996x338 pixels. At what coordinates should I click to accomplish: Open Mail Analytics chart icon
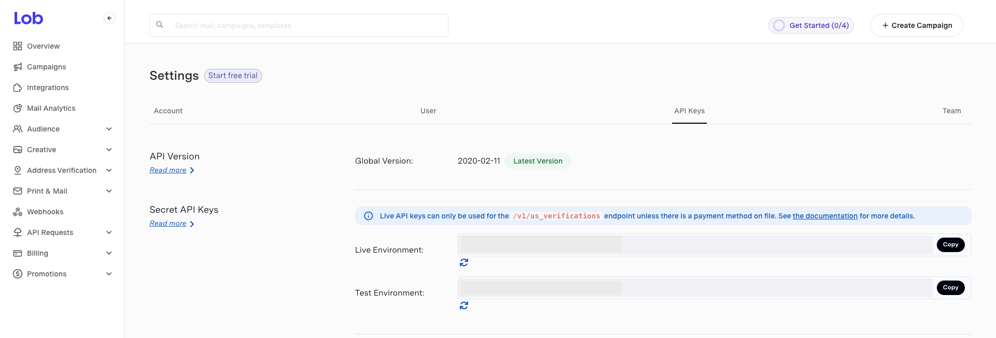(x=18, y=108)
